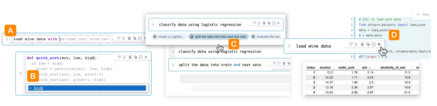The image size is (437, 106).
Task: Click the alcohol column header
Action: [x=326, y=67]
